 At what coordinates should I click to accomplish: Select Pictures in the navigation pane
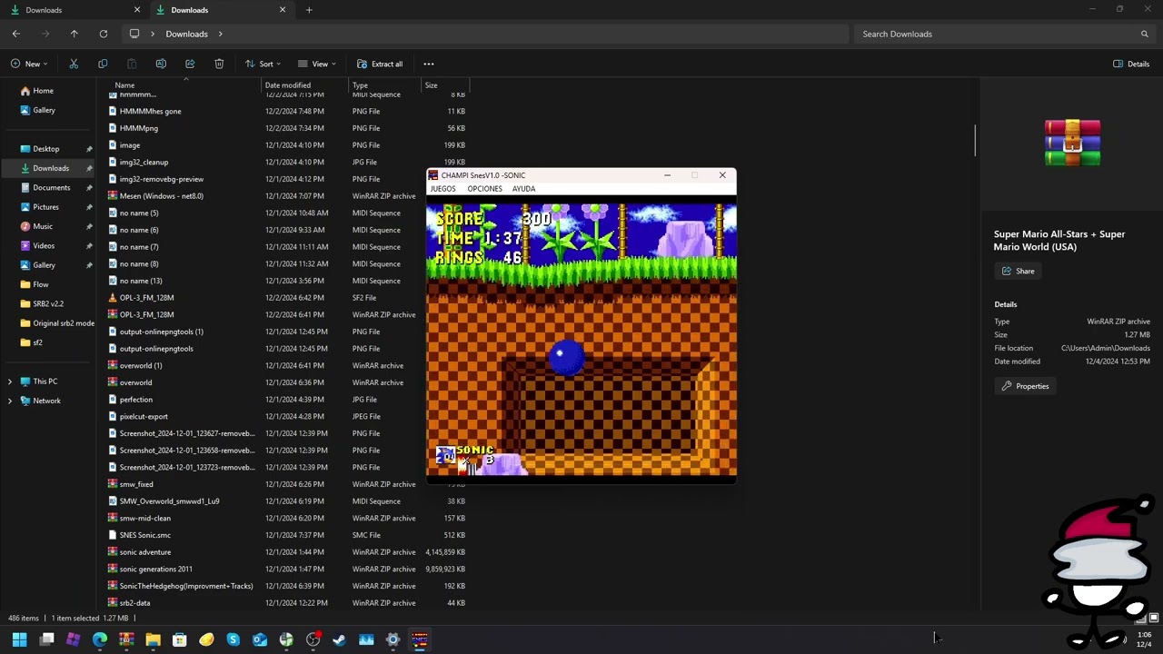point(45,207)
